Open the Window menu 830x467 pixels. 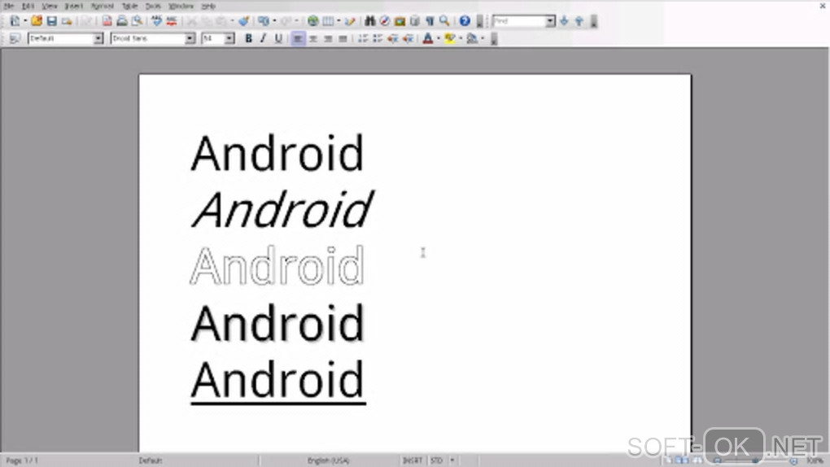(181, 7)
